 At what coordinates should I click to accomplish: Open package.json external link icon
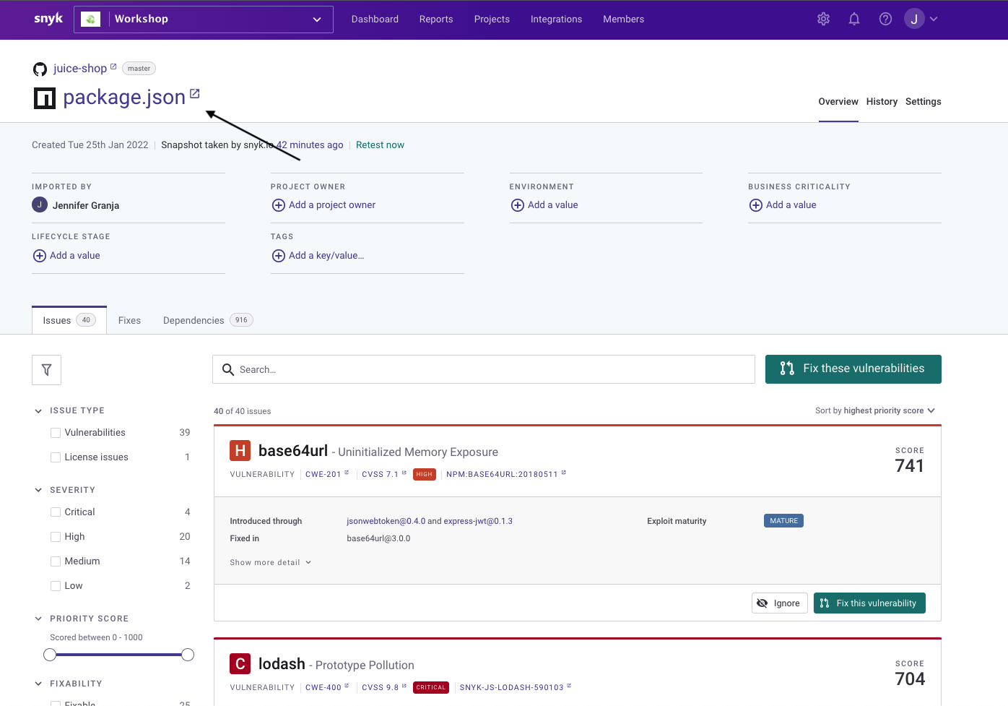194,94
